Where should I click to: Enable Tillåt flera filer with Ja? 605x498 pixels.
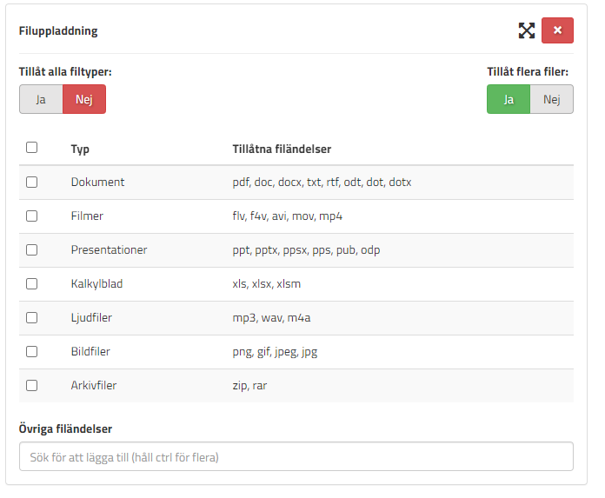[x=509, y=99]
